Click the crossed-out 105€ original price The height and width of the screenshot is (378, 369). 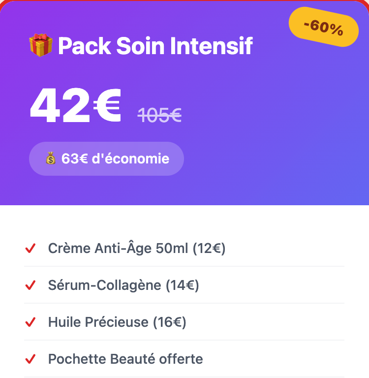point(159,116)
